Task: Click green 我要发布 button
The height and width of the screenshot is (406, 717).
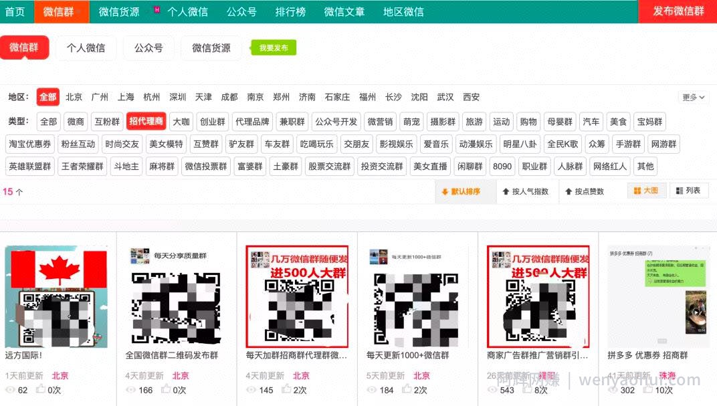Action: 274,47
